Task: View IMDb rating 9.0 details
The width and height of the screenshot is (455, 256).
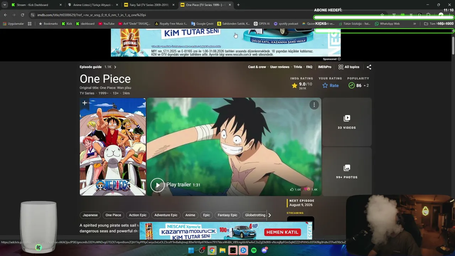Action: [x=302, y=85]
